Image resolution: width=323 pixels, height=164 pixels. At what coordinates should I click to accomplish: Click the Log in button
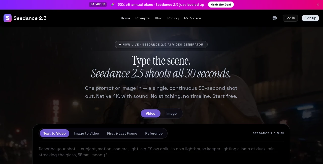pos(290,18)
